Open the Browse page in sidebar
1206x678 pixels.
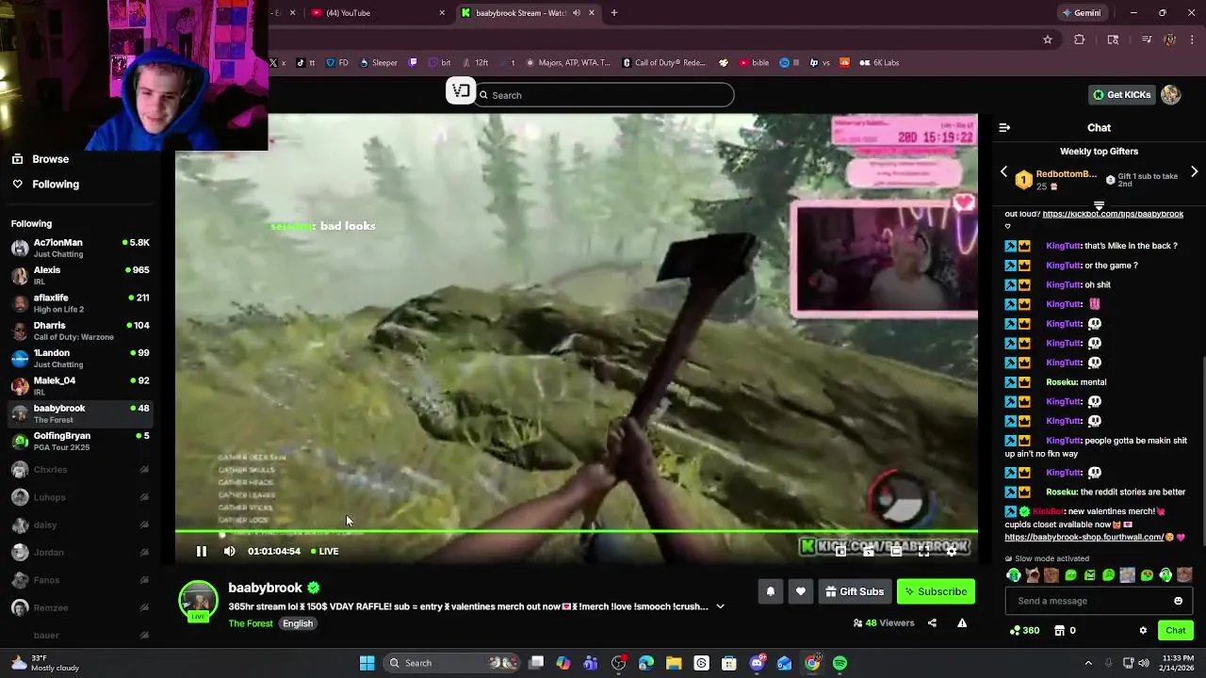(x=50, y=159)
